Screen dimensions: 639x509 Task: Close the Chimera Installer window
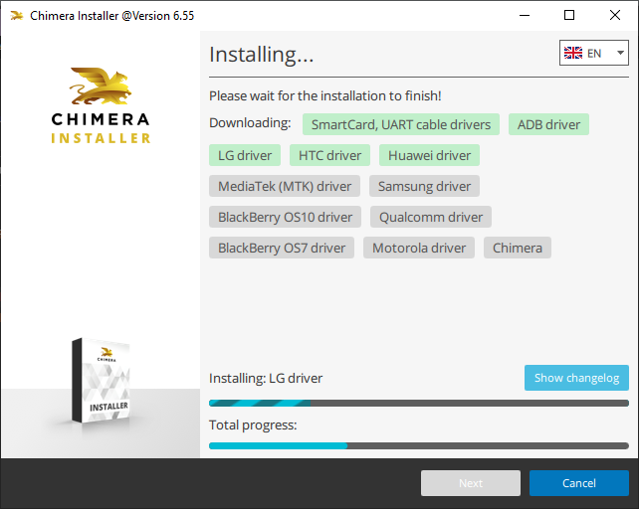click(615, 16)
